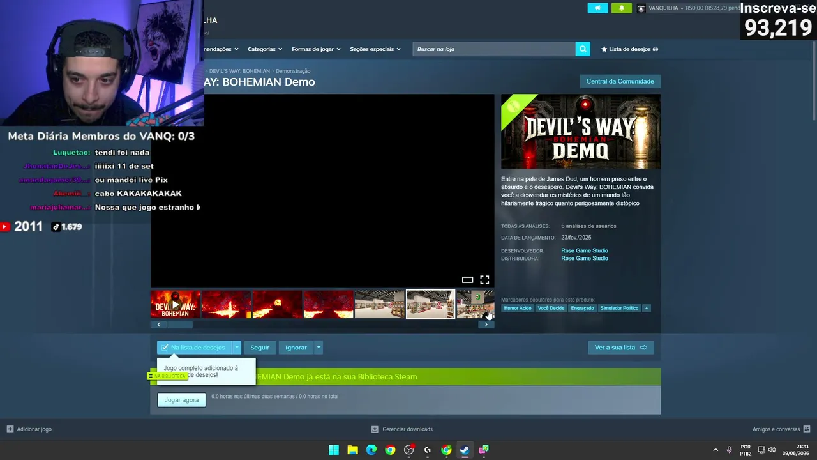The width and height of the screenshot is (817, 460).
Task: Click the Demonstração breadcrumb
Action: coord(293,71)
